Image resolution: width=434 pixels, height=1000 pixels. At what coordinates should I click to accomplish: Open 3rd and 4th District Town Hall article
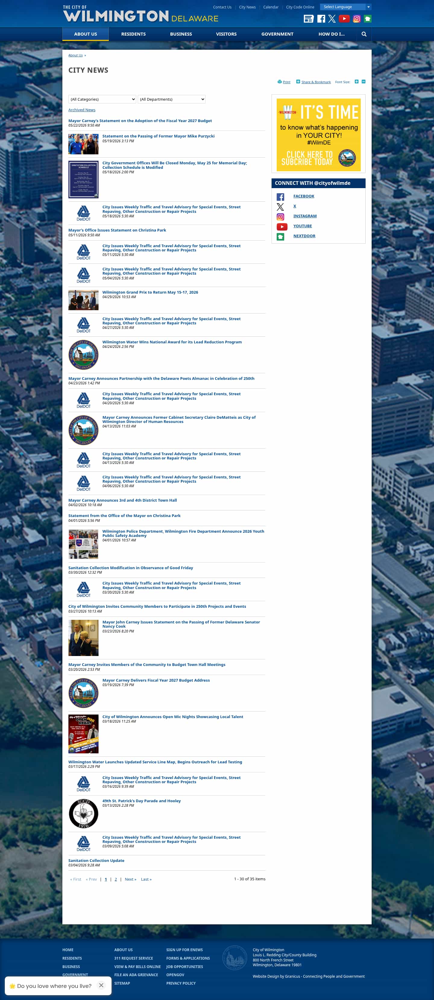pyautogui.click(x=123, y=500)
